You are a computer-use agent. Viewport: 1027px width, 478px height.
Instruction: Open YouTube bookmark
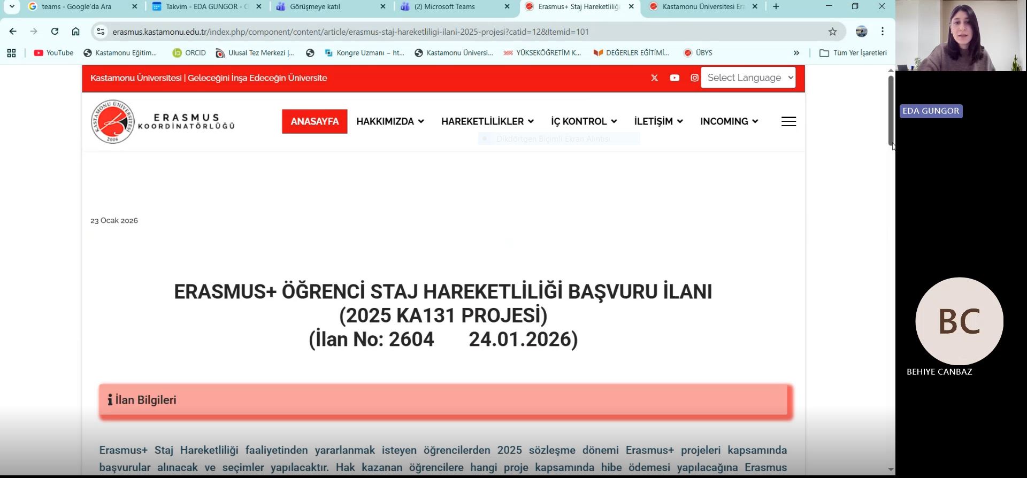pos(53,53)
